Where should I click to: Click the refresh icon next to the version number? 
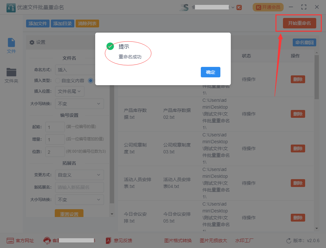[x=288, y=240]
